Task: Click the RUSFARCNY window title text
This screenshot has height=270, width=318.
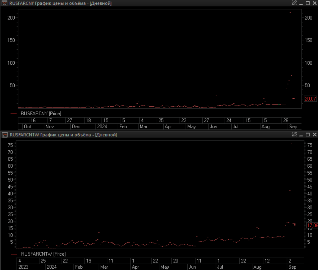Action: click(60, 4)
